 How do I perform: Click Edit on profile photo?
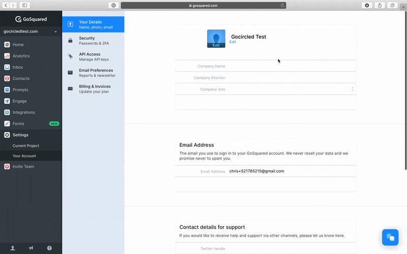coord(216,45)
